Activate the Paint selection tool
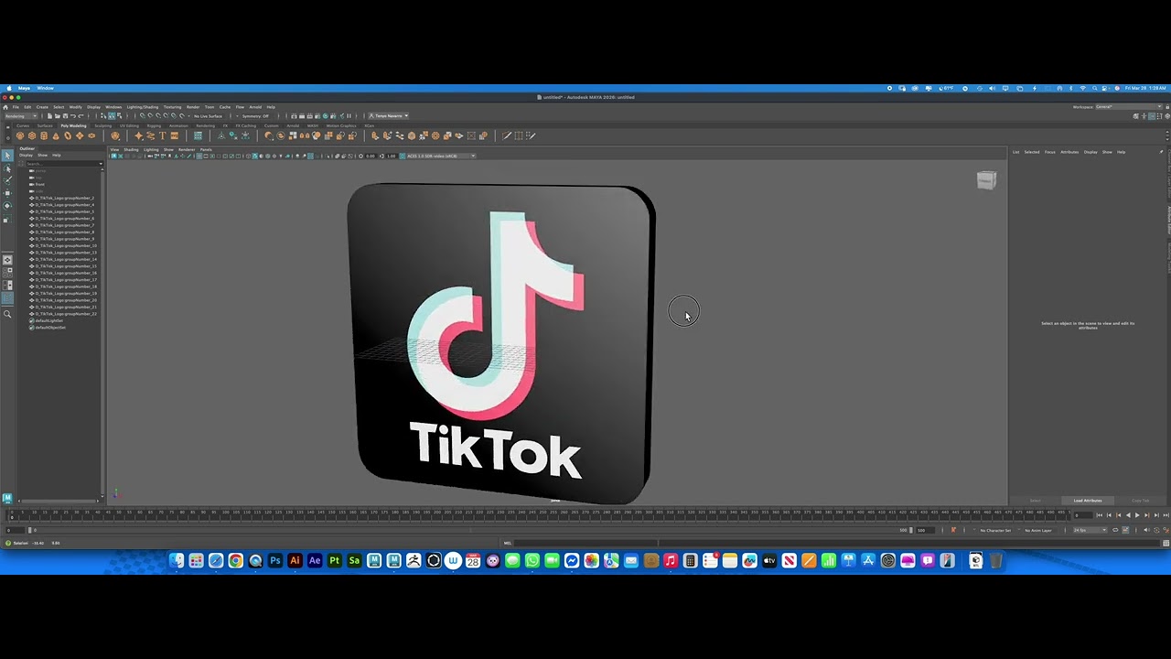This screenshot has width=1171, height=659. tap(7, 180)
